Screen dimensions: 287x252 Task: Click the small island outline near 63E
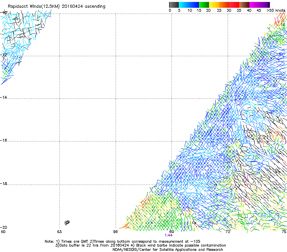tap(67, 223)
